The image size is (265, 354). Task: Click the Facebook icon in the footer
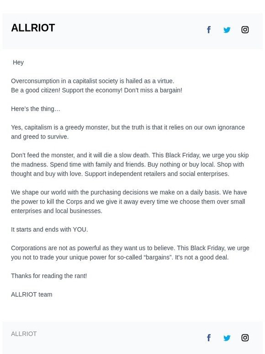pyautogui.click(x=209, y=338)
